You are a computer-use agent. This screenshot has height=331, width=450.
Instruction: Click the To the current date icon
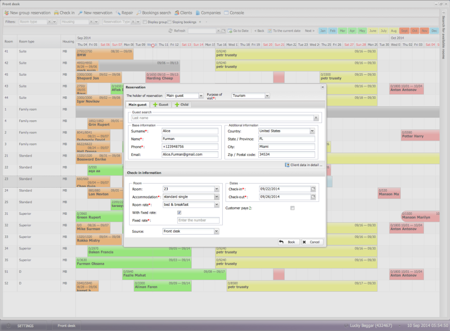(x=270, y=30)
